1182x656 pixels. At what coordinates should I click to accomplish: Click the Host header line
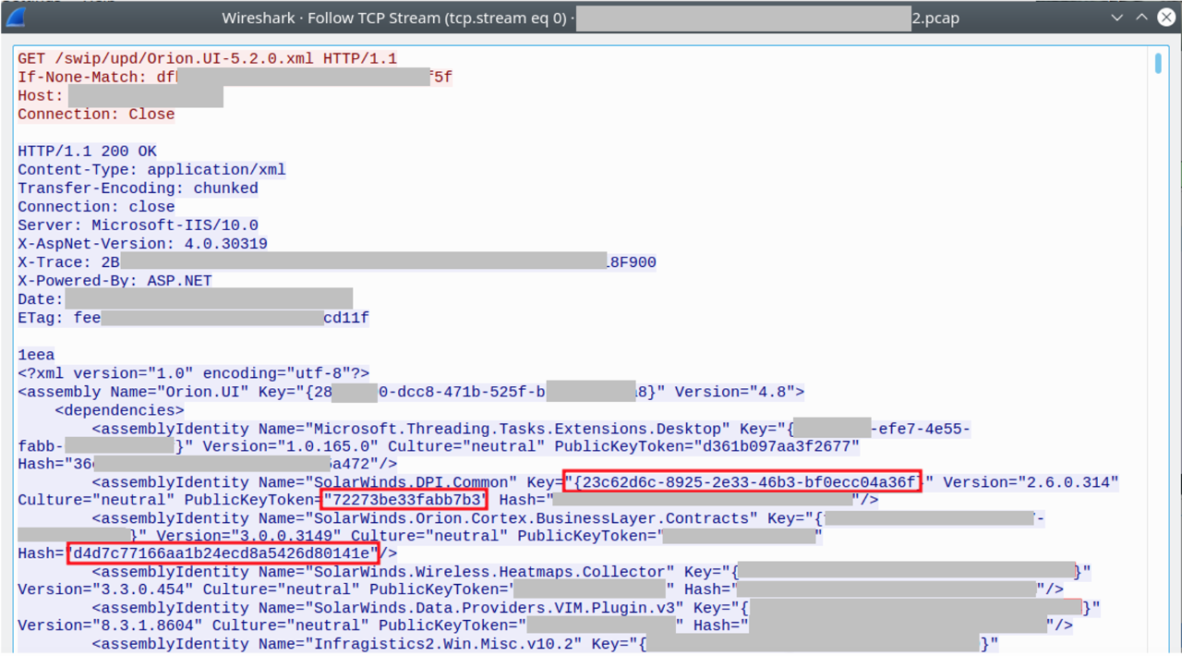coord(120,96)
